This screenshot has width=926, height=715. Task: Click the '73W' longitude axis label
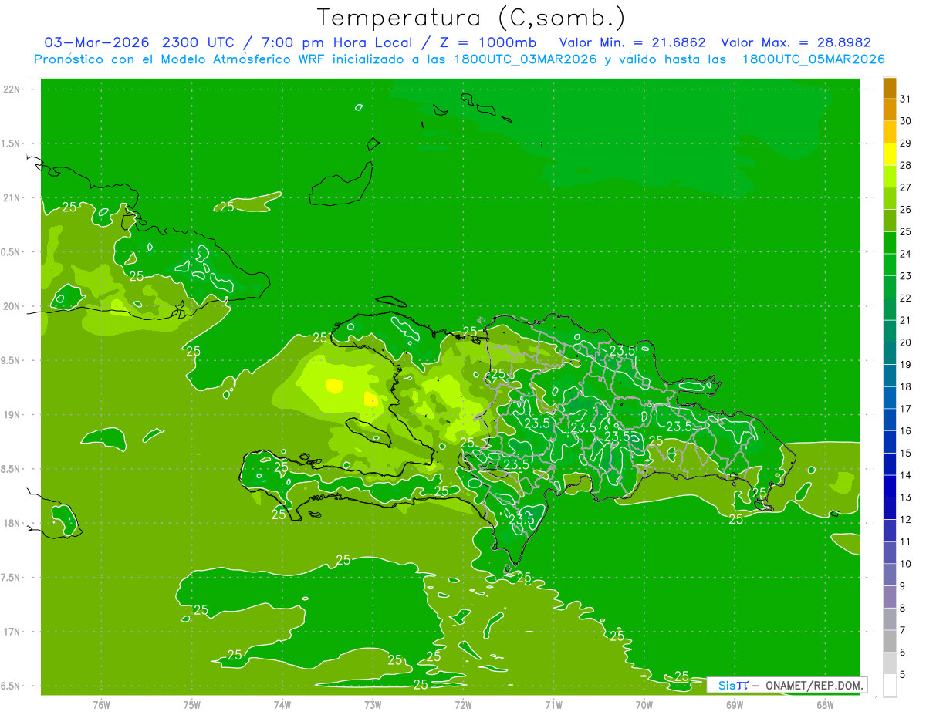click(373, 704)
